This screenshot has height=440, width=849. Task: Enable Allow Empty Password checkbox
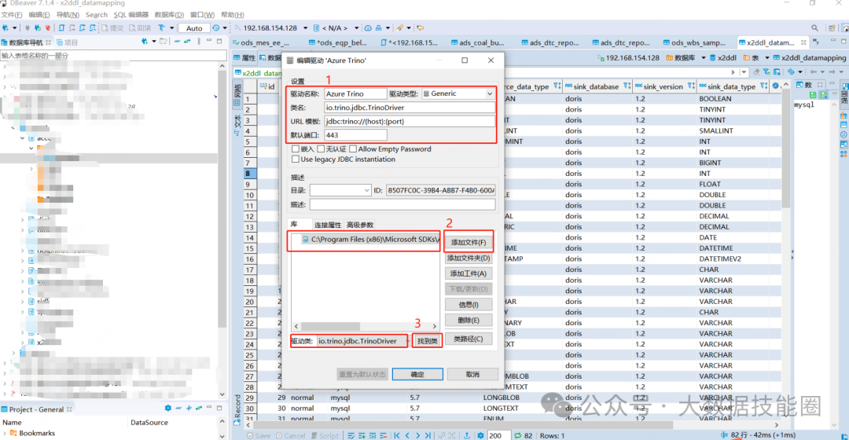coord(353,148)
